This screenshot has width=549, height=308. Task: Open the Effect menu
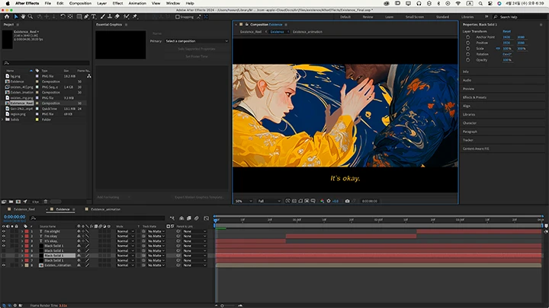tap(117, 3)
